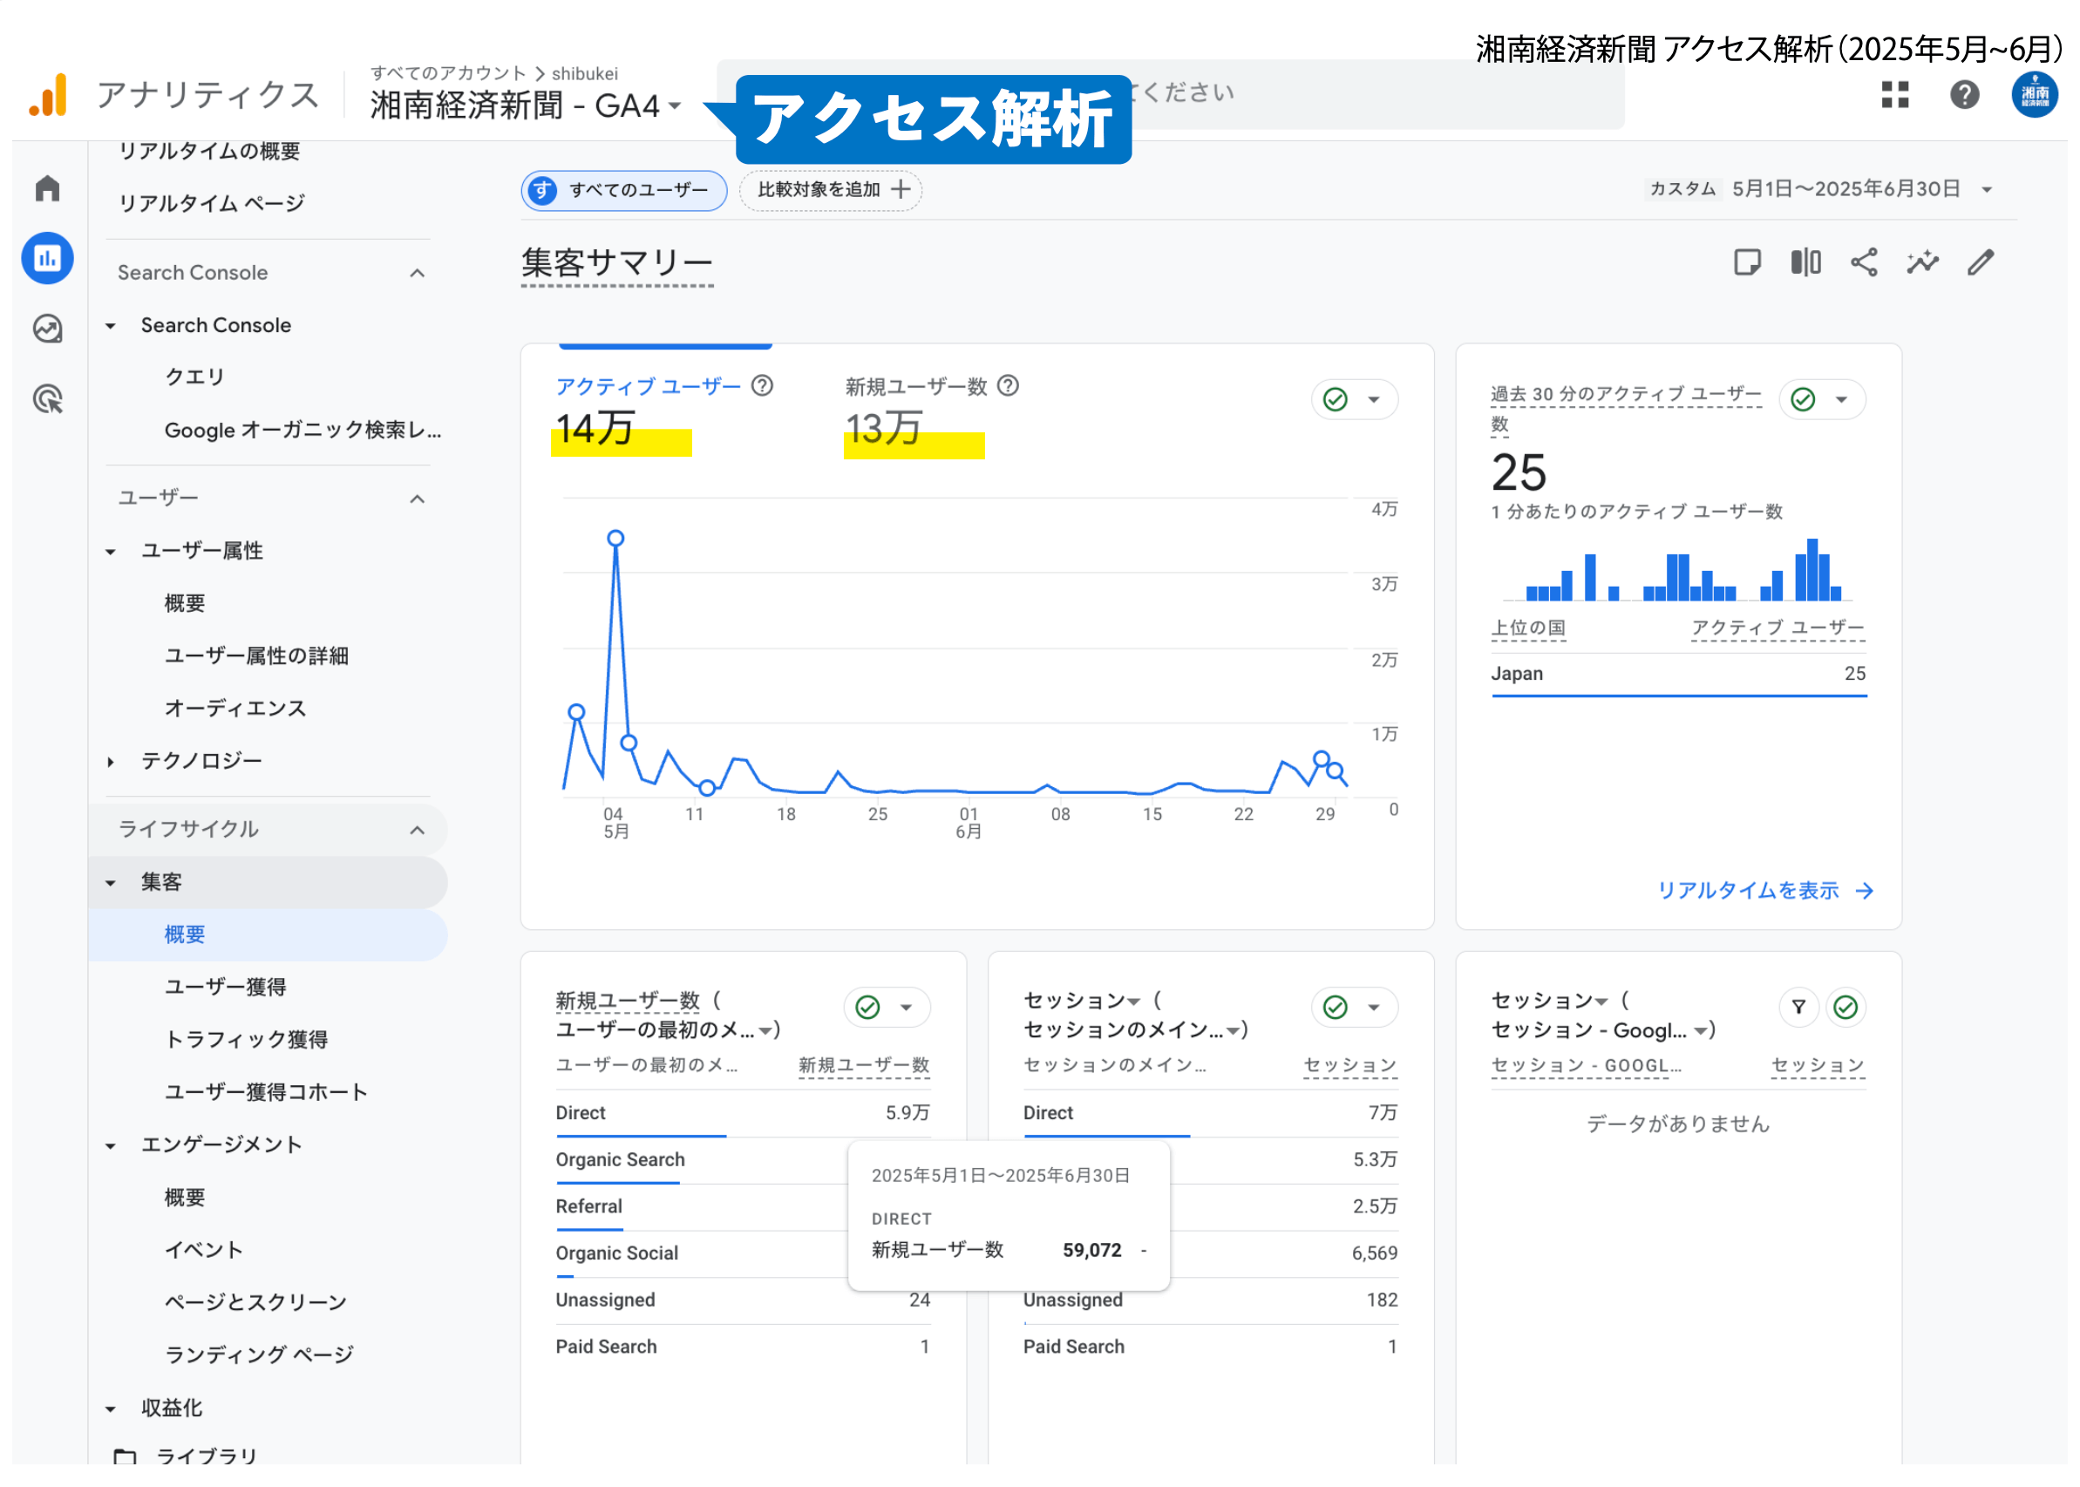
Task: Edit report with pencil icon
Action: click(1982, 262)
